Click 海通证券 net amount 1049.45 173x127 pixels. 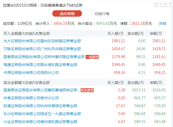(x=159, y=65)
